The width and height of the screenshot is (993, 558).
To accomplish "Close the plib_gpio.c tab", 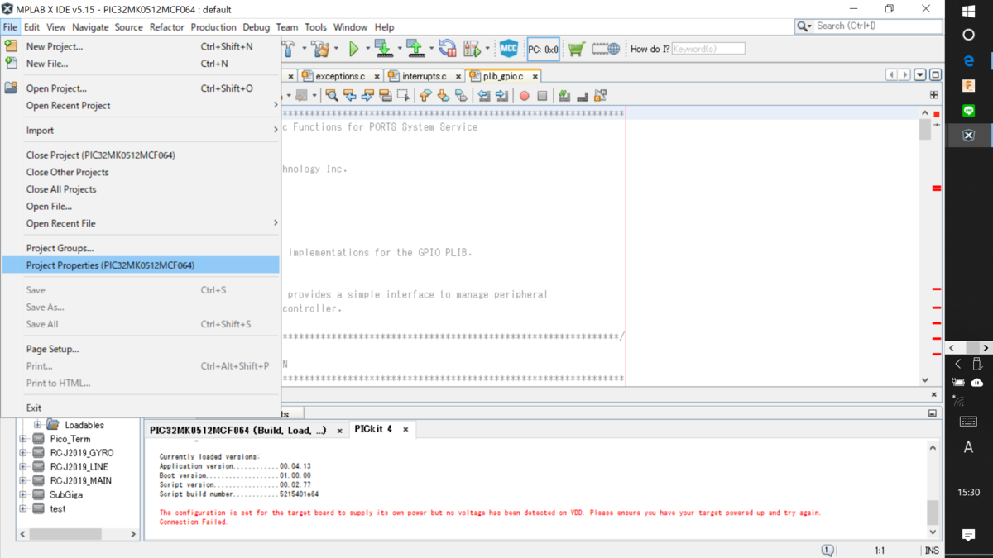I will click(535, 76).
